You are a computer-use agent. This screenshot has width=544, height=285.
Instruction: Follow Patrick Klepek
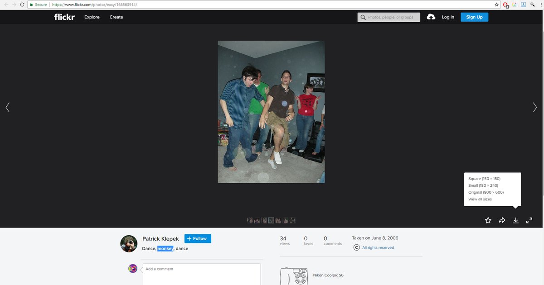198,238
